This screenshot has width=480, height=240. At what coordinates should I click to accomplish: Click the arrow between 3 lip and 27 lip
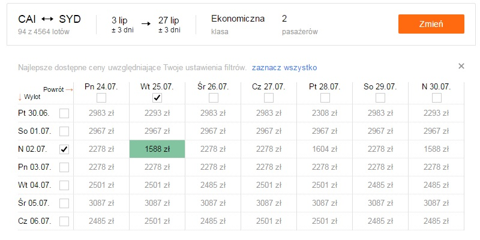tap(146, 23)
